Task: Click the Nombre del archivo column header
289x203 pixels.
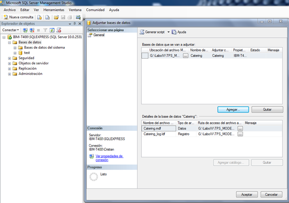Action: pos(158,123)
